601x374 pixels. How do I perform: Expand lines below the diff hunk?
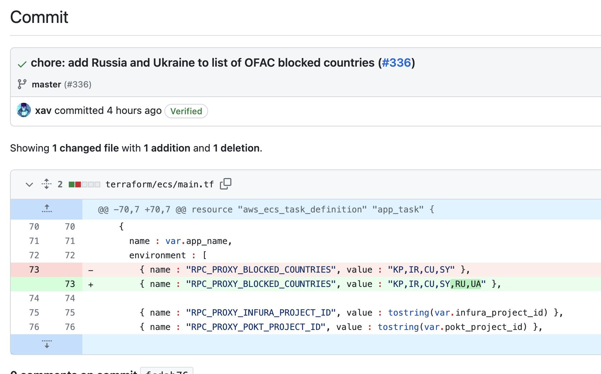[47, 344]
